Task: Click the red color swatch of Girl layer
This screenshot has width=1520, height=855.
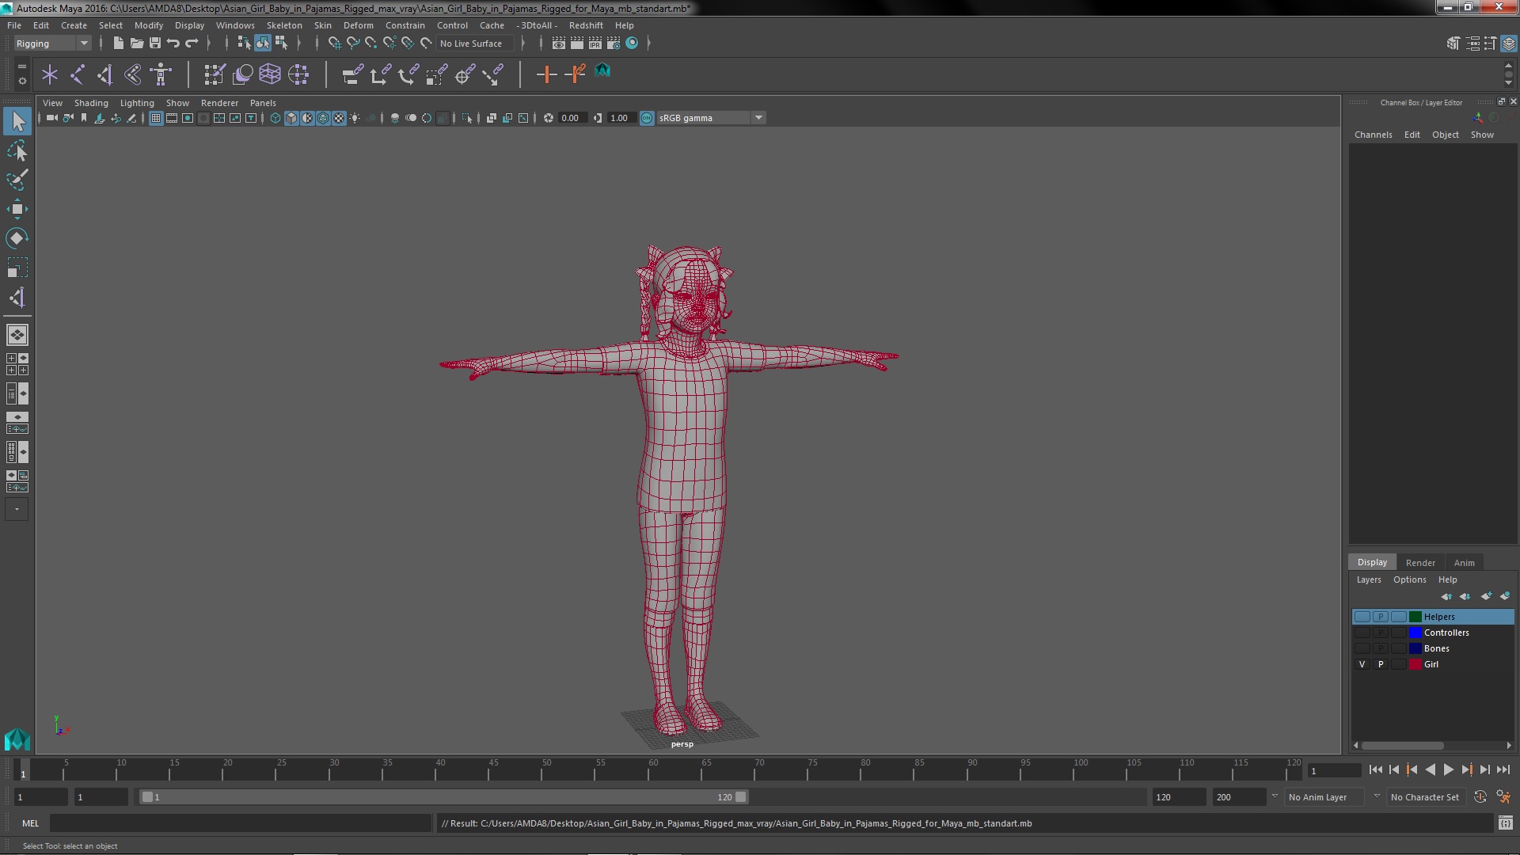Action: point(1415,664)
